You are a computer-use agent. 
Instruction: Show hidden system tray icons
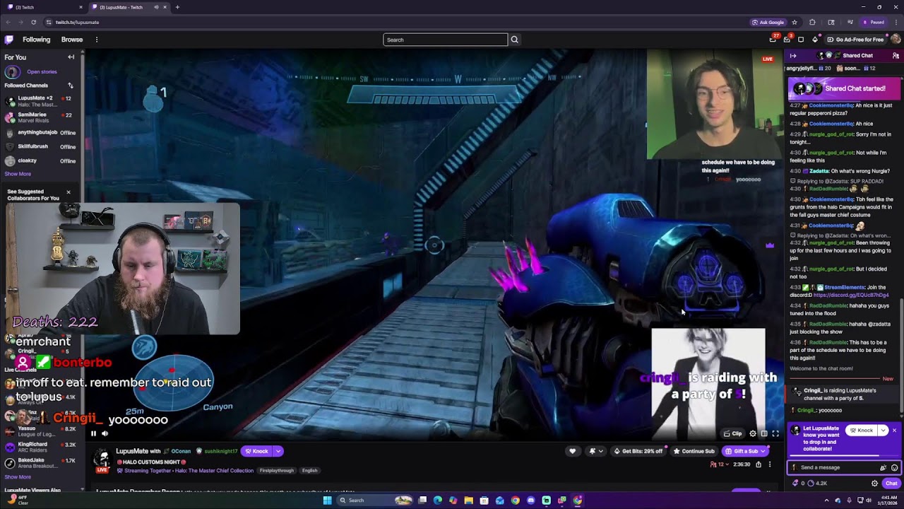point(826,501)
